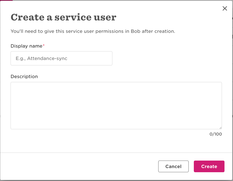Image resolution: width=233 pixels, height=181 pixels.
Task: Close the Create a service user dialog
Action: 224,8
